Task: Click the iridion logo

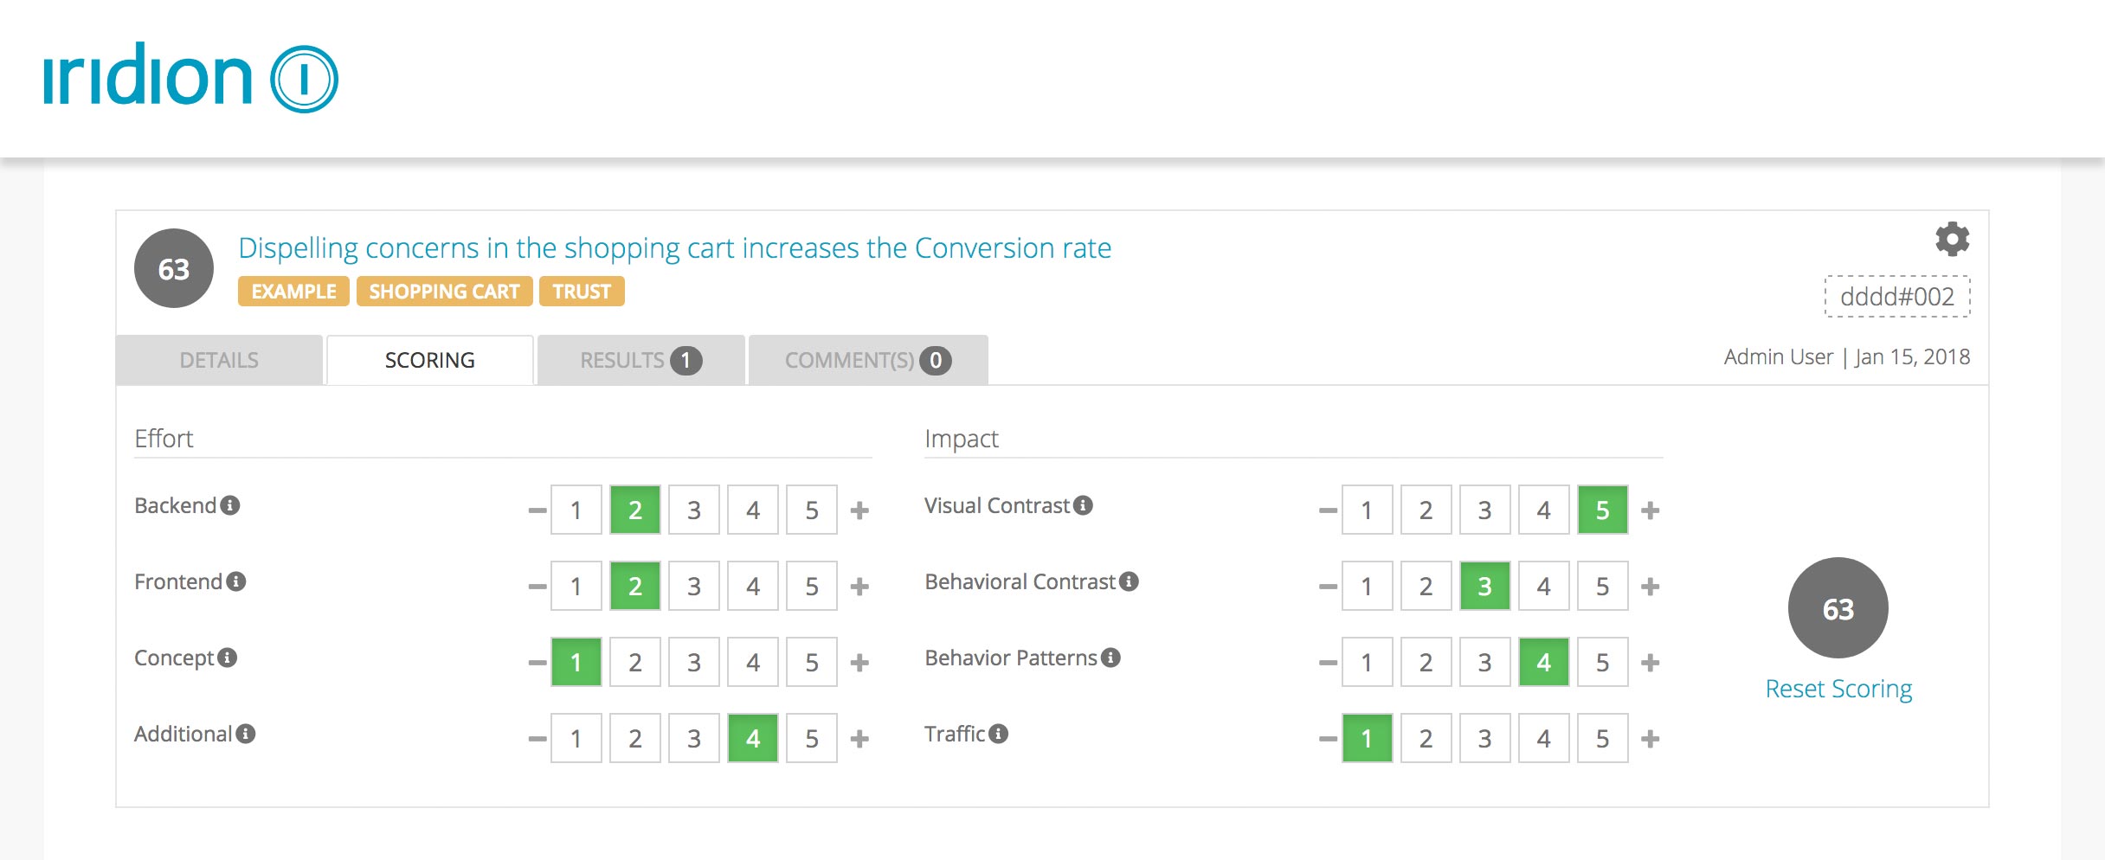Action: 190,78
